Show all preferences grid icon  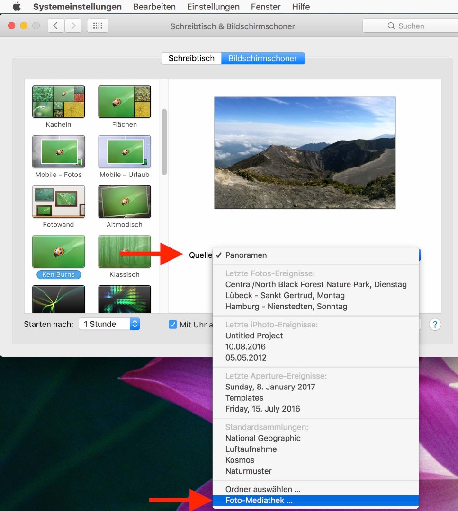pos(98,26)
